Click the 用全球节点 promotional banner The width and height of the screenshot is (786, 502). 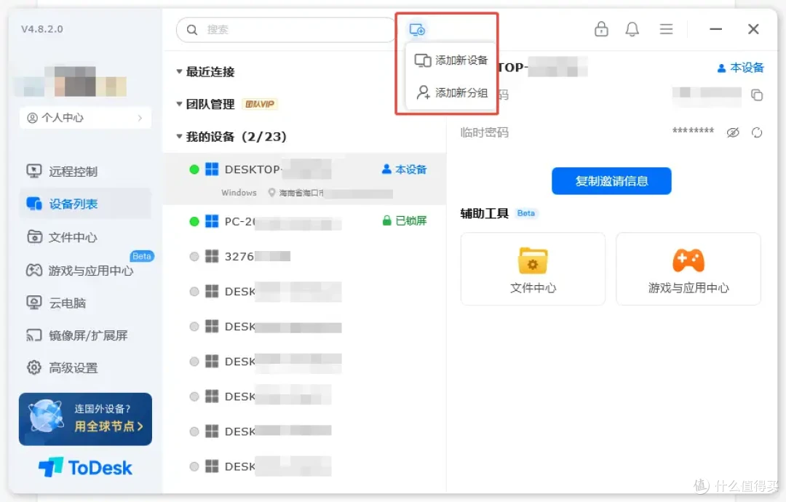coord(85,419)
